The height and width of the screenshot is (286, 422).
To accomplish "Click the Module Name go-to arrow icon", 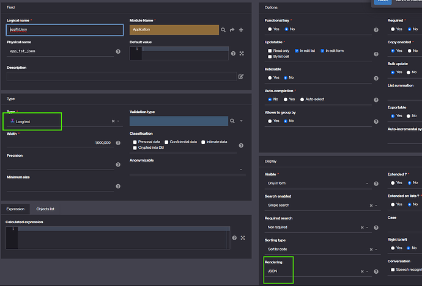I will (x=232, y=29).
